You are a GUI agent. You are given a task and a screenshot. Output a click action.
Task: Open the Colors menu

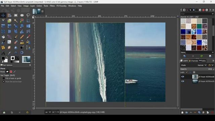pos(39,6)
